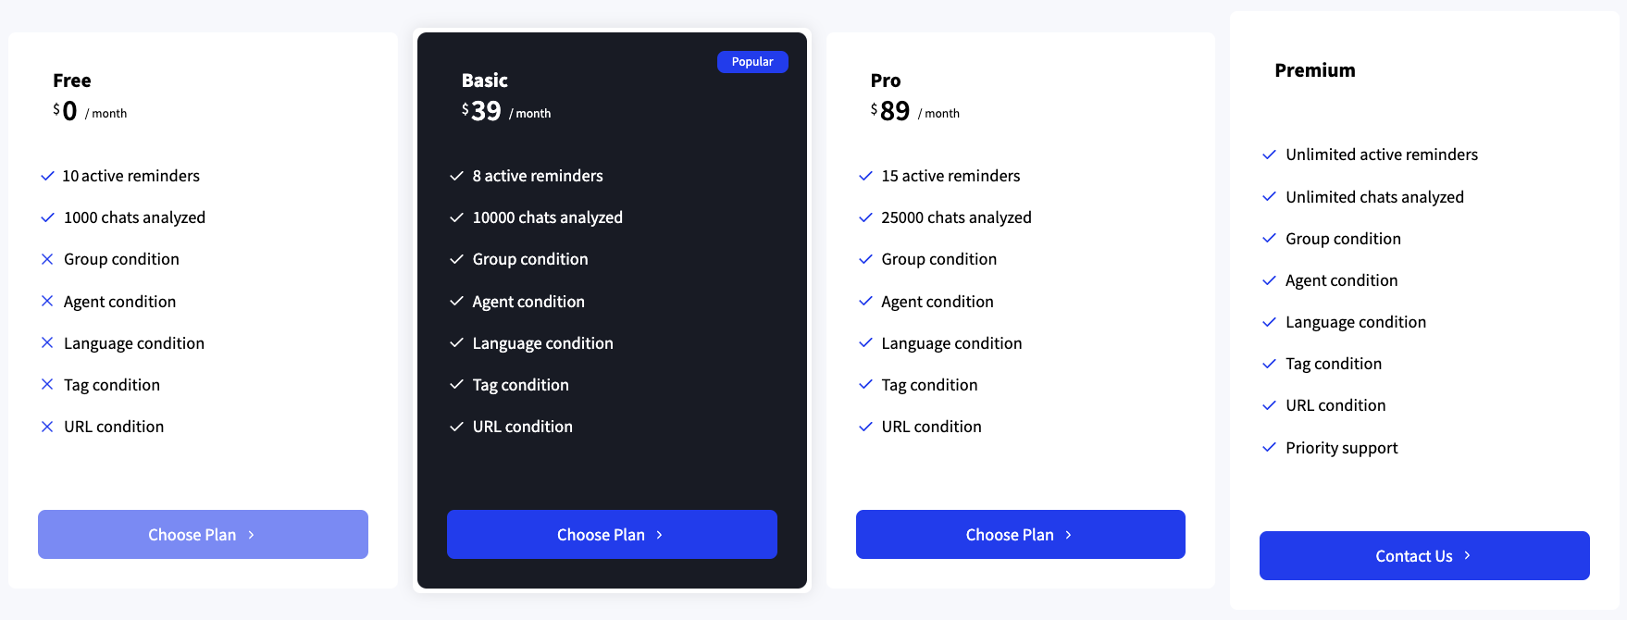Click the Basic plan title text
Screen dimensions: 1627x620
pos(485,81)
